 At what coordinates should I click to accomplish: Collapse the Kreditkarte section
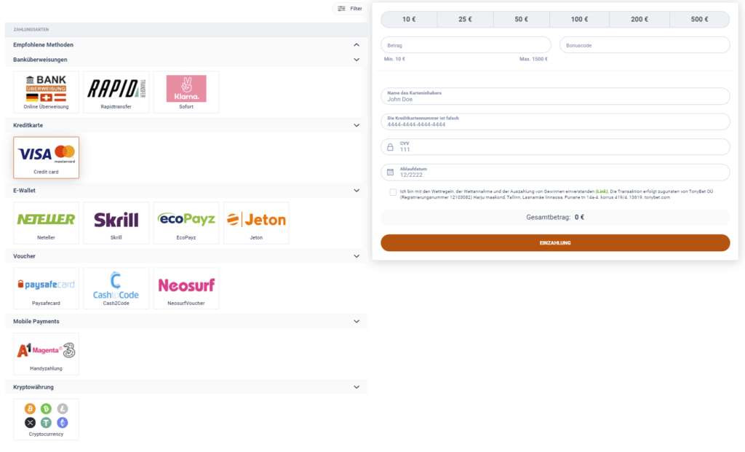356,125
